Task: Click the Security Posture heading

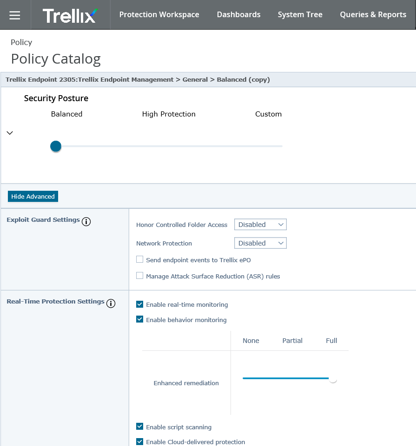Action: click(56, 98)
